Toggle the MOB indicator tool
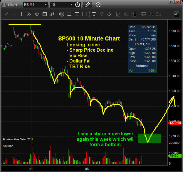Image resolution: width=183 pixels, height=172 pixels. (x=143, y=14)
